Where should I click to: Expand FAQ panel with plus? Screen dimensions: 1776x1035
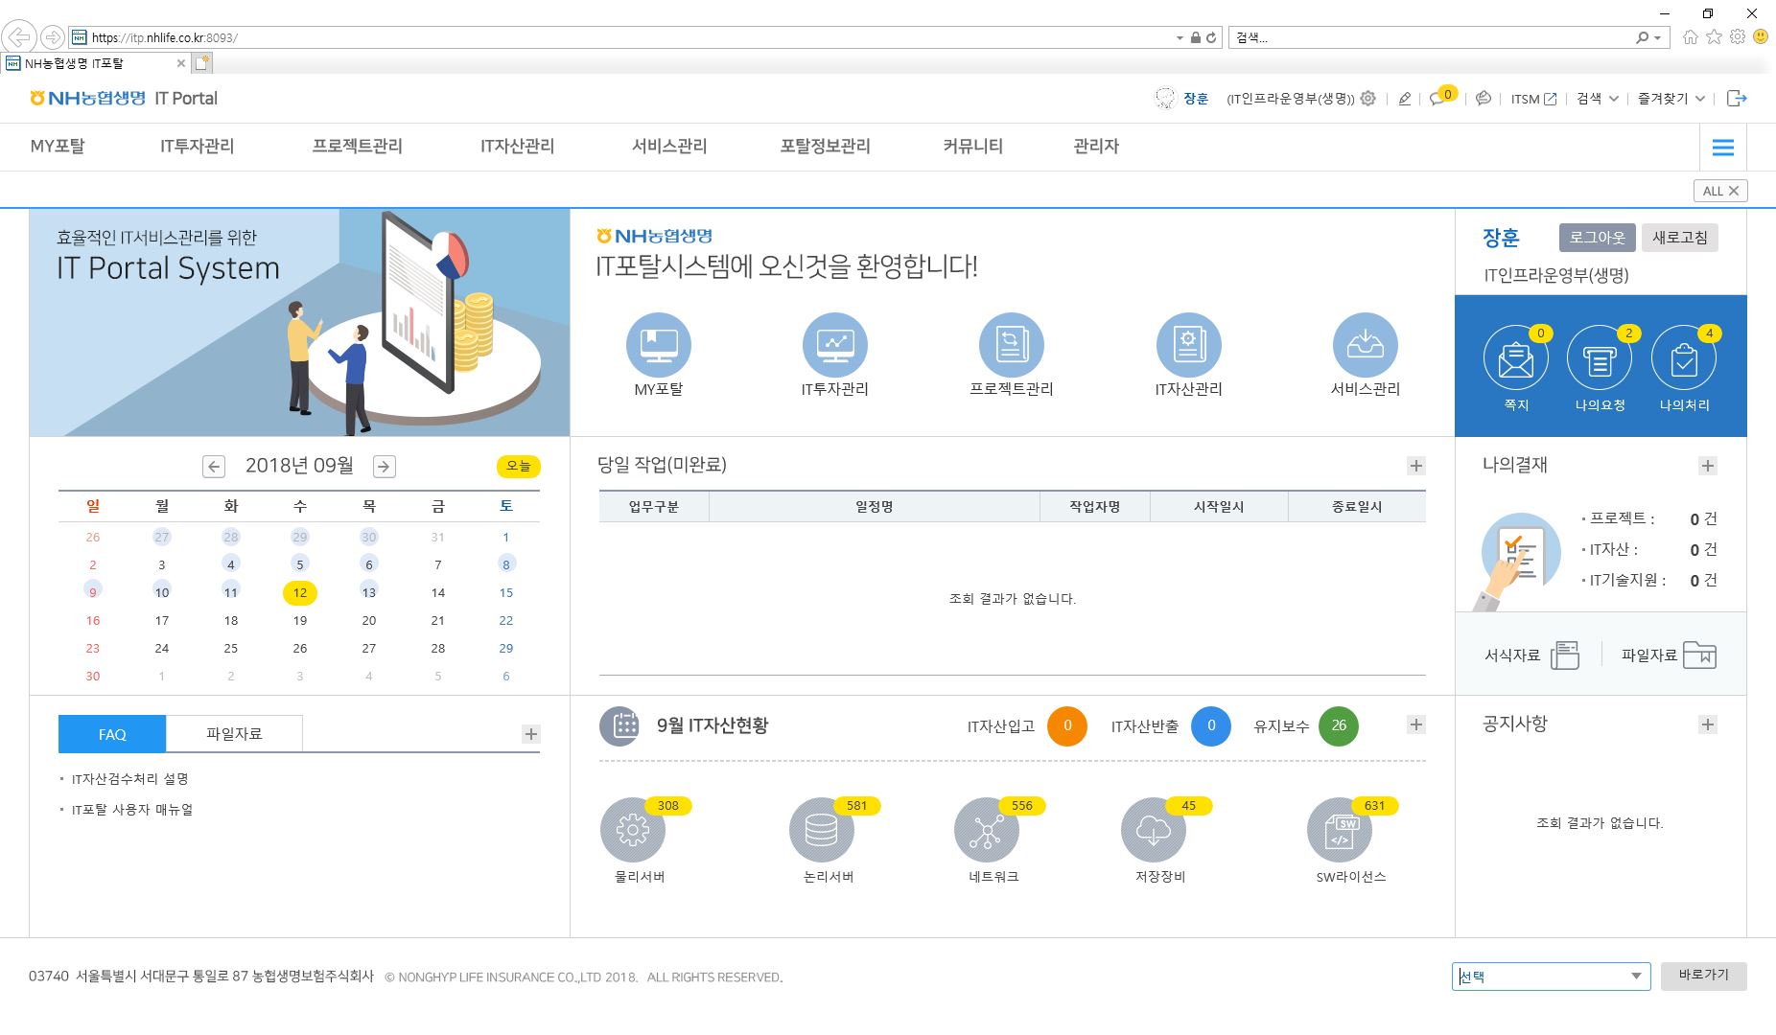click(x=531, y=734)
